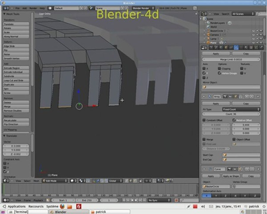Open the Modifiers tab wrench icon
The height and width of the screenshot is (214, 267).
point(236,48)
